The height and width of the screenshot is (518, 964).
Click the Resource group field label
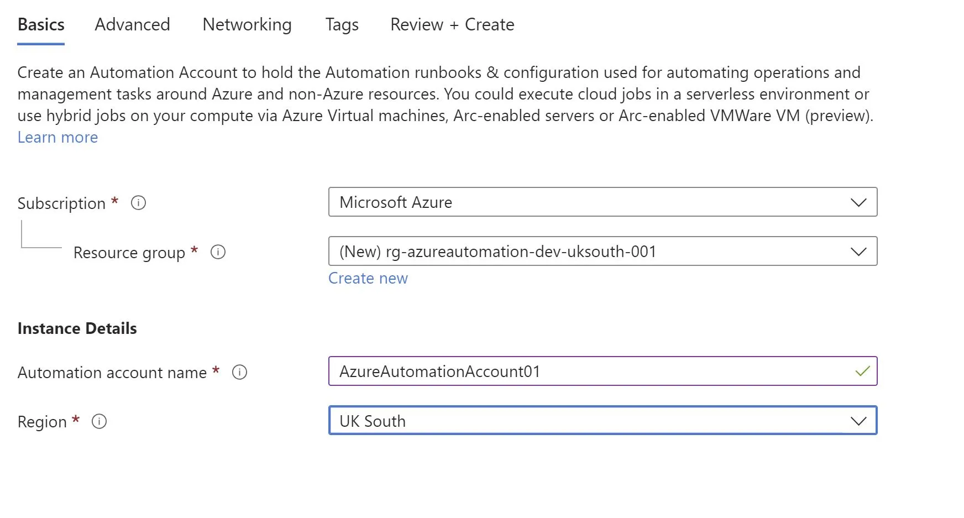click(x=129, y=253)
